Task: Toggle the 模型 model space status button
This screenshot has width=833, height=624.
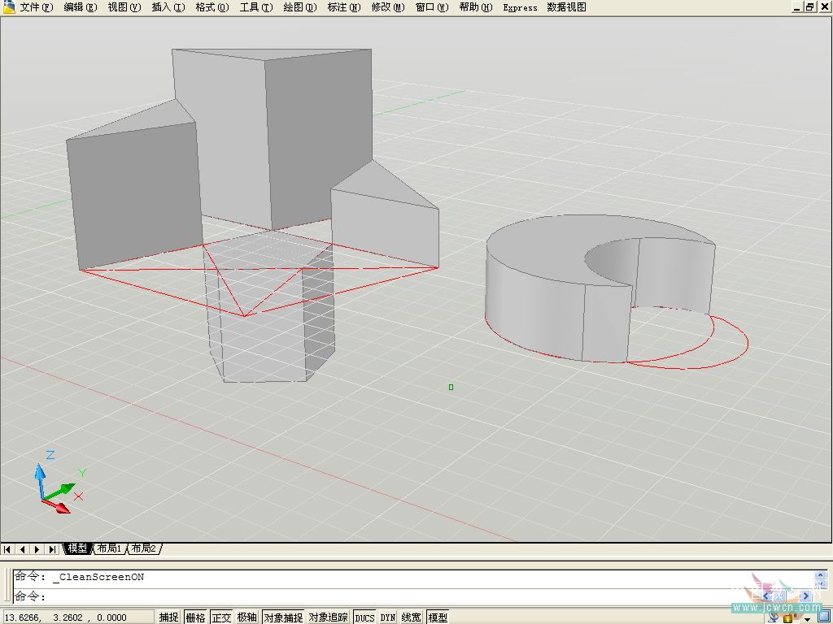Action: coord(438,617)
